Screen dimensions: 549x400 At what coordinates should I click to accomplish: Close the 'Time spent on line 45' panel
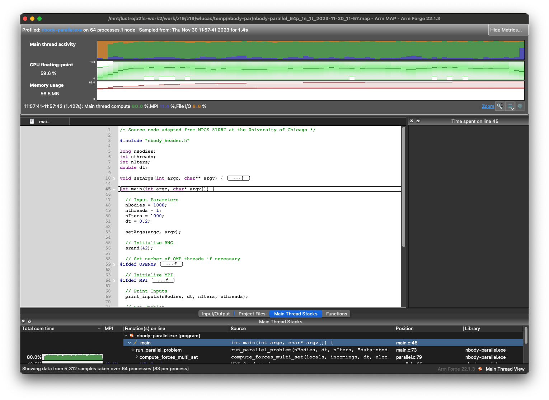412,121
